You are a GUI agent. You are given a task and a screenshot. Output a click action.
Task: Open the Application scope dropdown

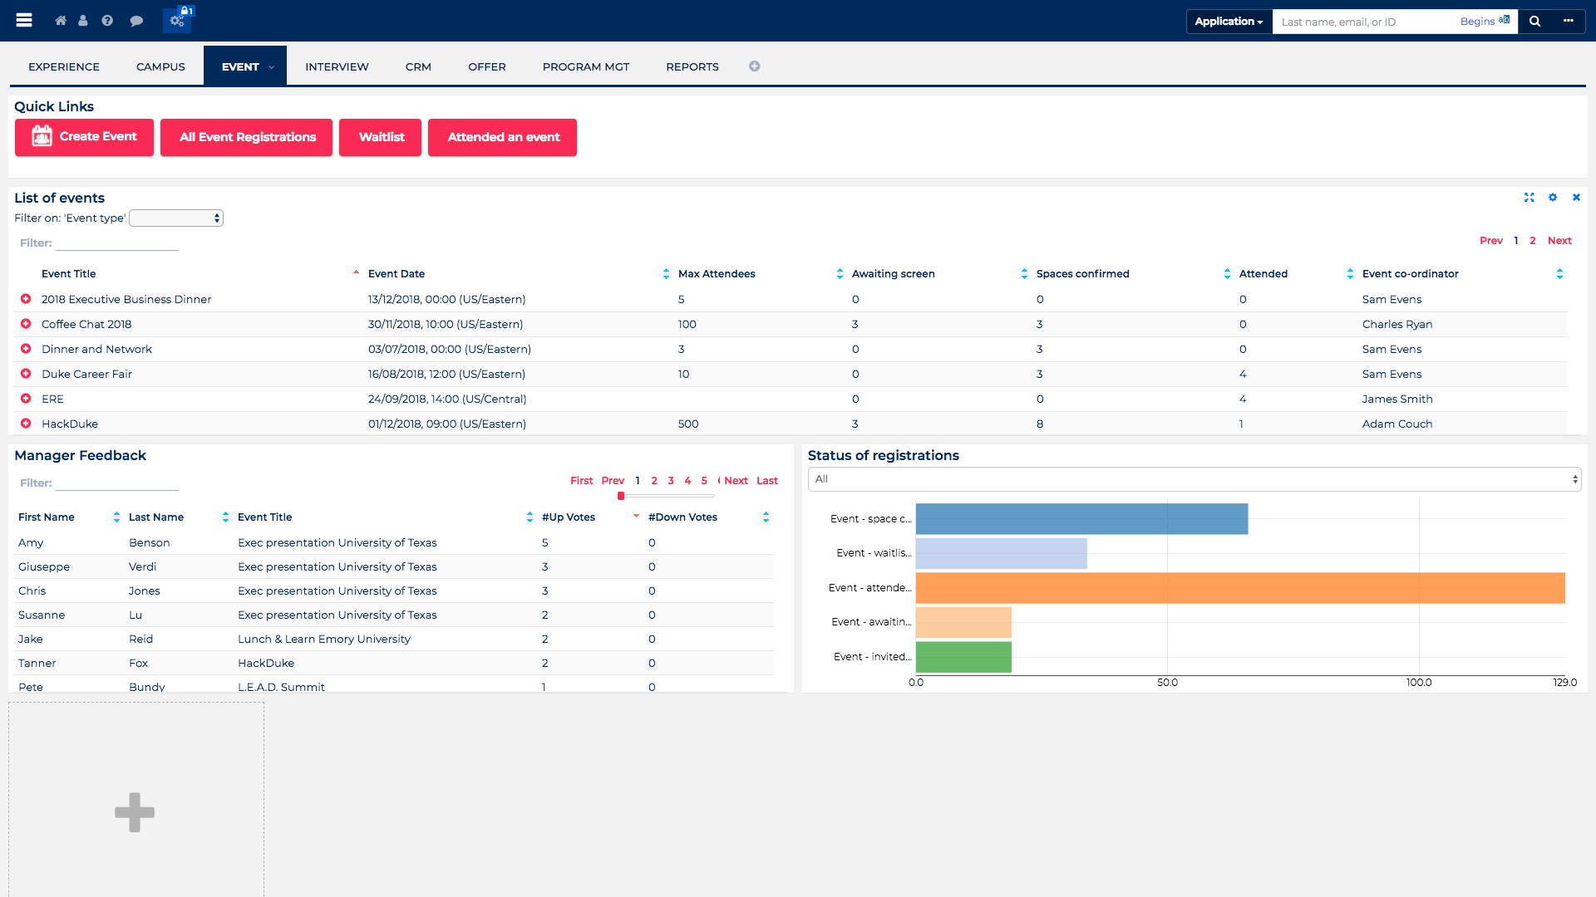[x=1229, y=22]
